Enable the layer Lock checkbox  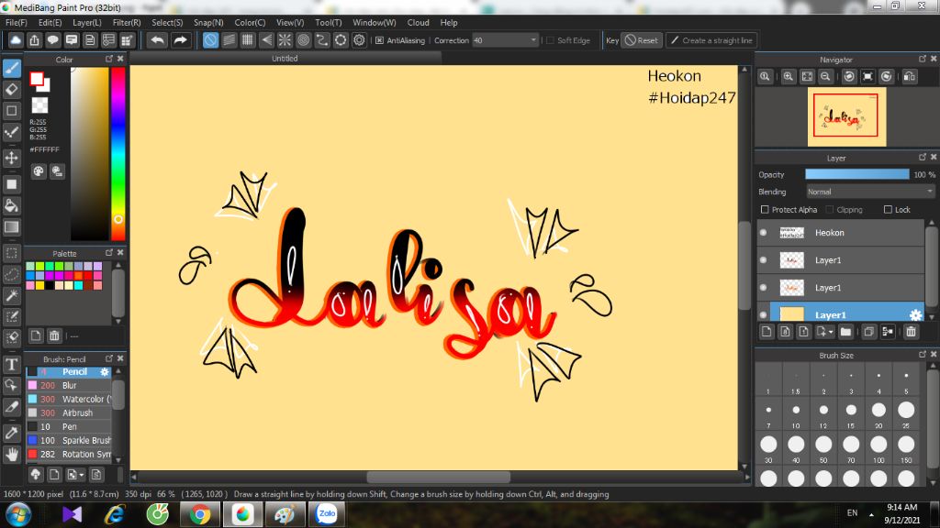888,210
